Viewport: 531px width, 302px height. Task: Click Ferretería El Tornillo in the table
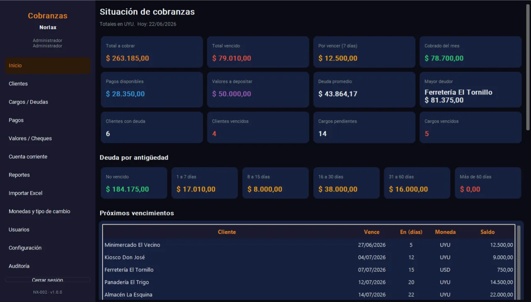point(129,270)
